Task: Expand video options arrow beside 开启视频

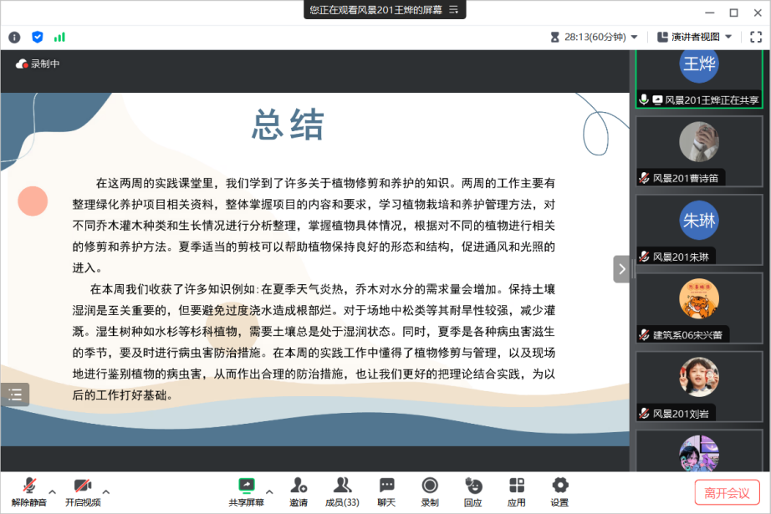Action: pyautogui.click(x=106, y=491)
